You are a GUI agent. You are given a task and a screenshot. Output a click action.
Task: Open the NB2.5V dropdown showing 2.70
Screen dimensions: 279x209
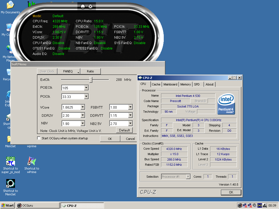click(x=131, y=123)
